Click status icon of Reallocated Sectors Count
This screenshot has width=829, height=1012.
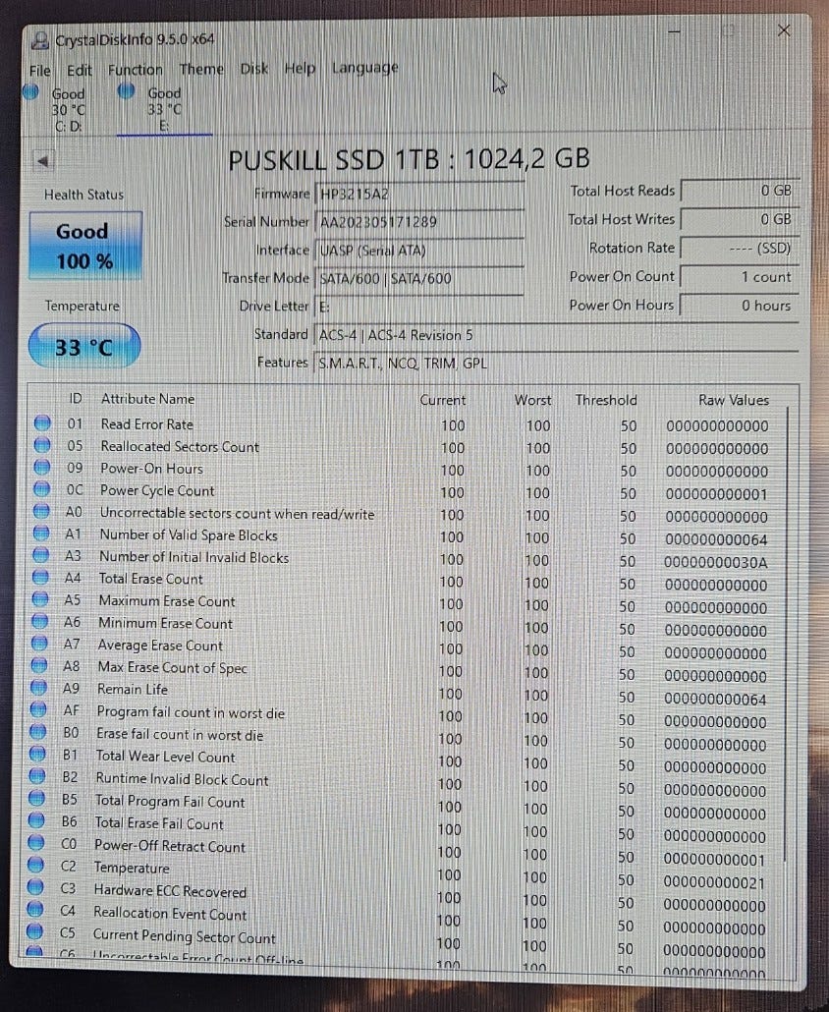coord(42,445)
